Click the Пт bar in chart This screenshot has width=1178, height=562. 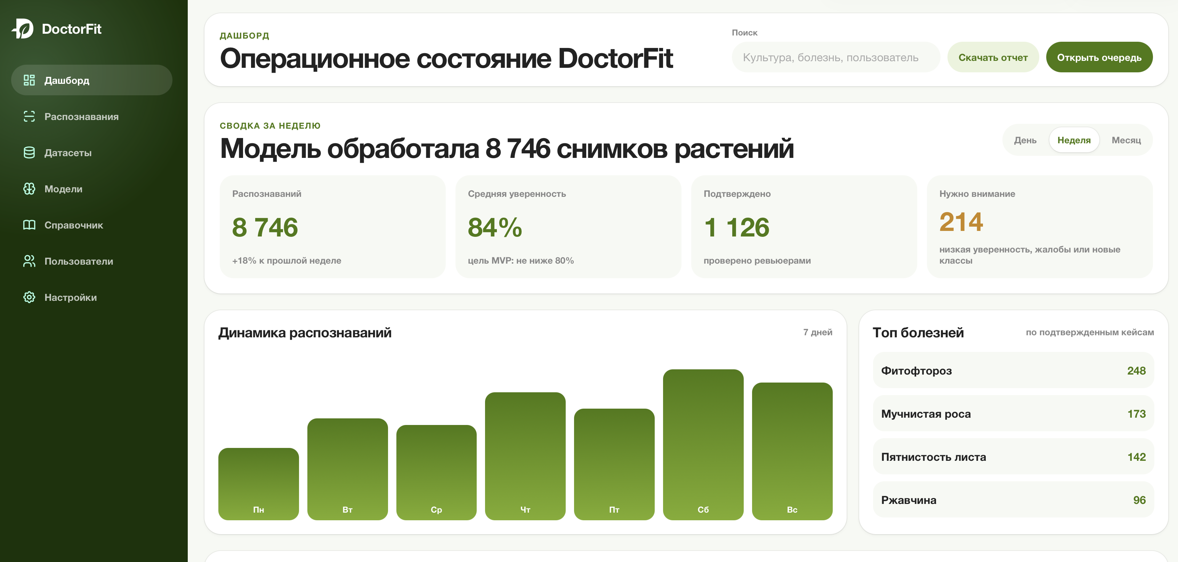(614, 464)
